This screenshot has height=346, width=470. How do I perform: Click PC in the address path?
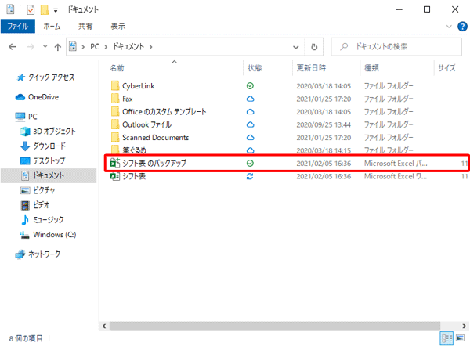95,47
